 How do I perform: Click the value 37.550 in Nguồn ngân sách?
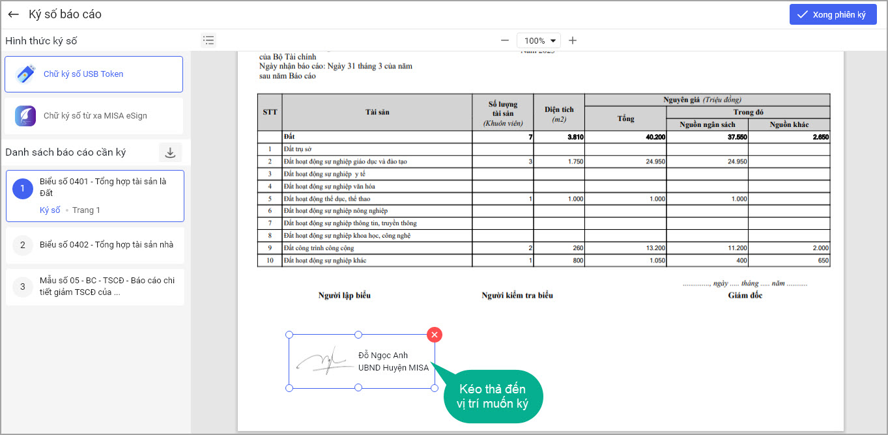tap(736, 137)
